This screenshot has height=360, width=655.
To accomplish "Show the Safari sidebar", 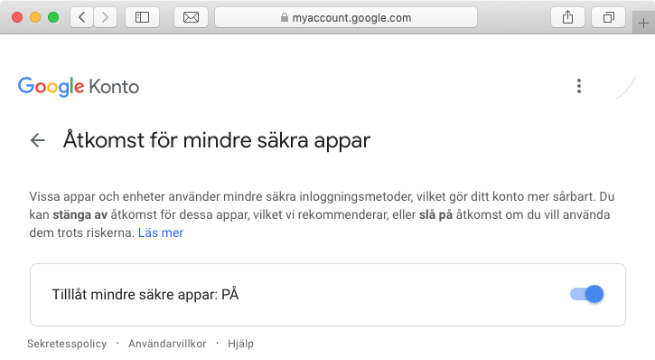I will (142, 17).
